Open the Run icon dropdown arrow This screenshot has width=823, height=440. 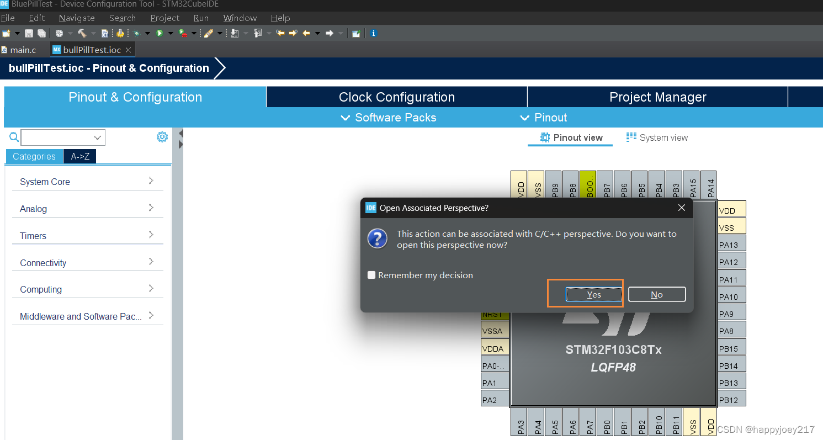click(171, 33)
